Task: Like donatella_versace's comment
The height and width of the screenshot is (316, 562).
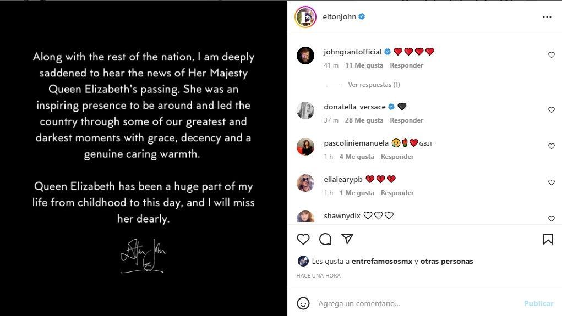Action: (x=551, y=110)
